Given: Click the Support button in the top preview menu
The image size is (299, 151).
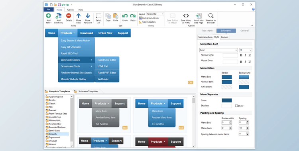Looking at the screenshot, I should coord(123,33).
